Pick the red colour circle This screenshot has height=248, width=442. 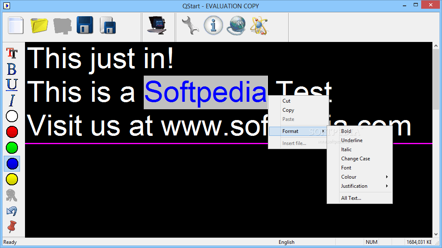pos(12,132)
